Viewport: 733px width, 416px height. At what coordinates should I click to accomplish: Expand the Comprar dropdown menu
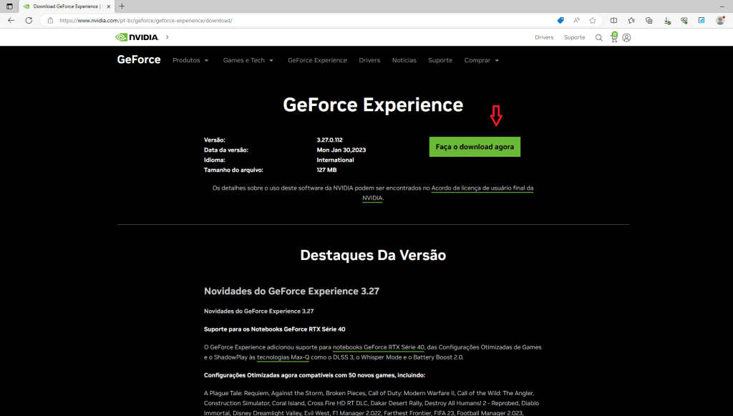(x=482, y=60)
